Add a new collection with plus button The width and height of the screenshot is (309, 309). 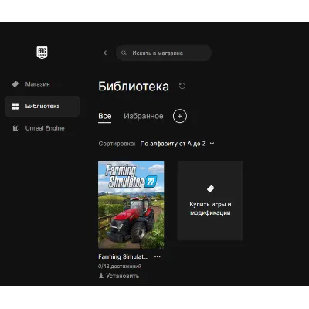(x=180, y=116)
